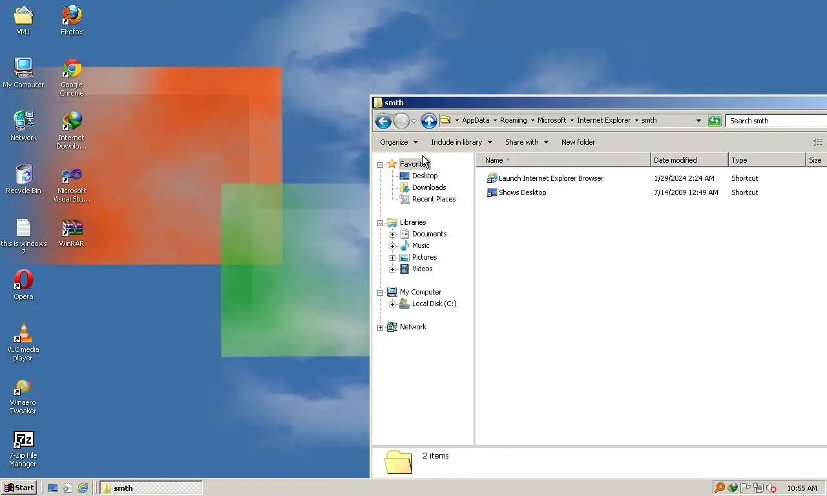Open the Share with menu
This screenshot has width=827, height=496.
point(527,142)
